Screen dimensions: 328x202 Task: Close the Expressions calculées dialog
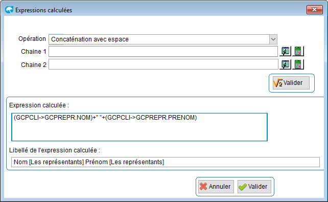click(x=314, y=10)
